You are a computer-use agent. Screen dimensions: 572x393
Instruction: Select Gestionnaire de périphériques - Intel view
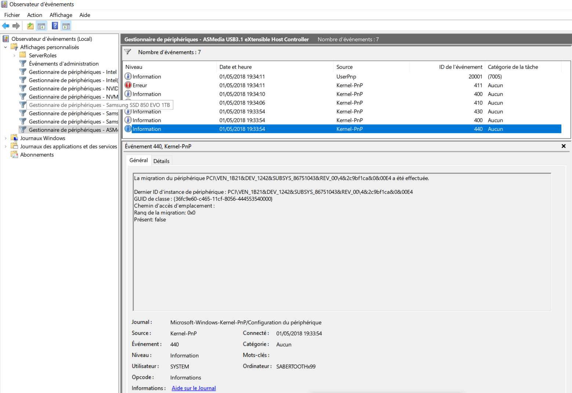[73, 72]
